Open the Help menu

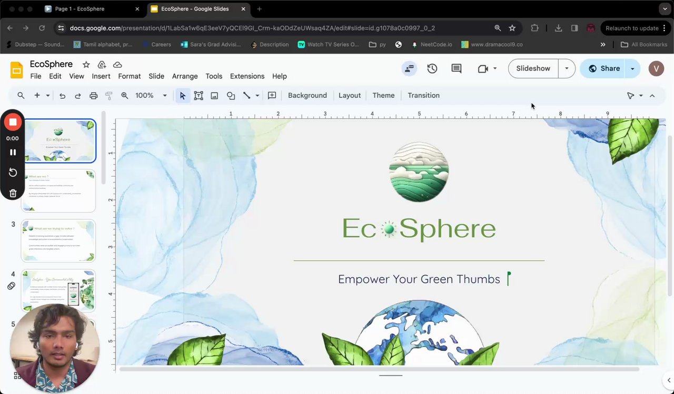280,76
